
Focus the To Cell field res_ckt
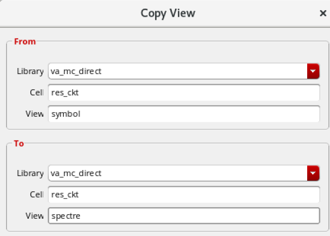click(x=184, y=195)
